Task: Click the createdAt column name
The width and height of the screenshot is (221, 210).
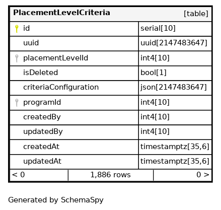Action: click(x=41, y=147)
